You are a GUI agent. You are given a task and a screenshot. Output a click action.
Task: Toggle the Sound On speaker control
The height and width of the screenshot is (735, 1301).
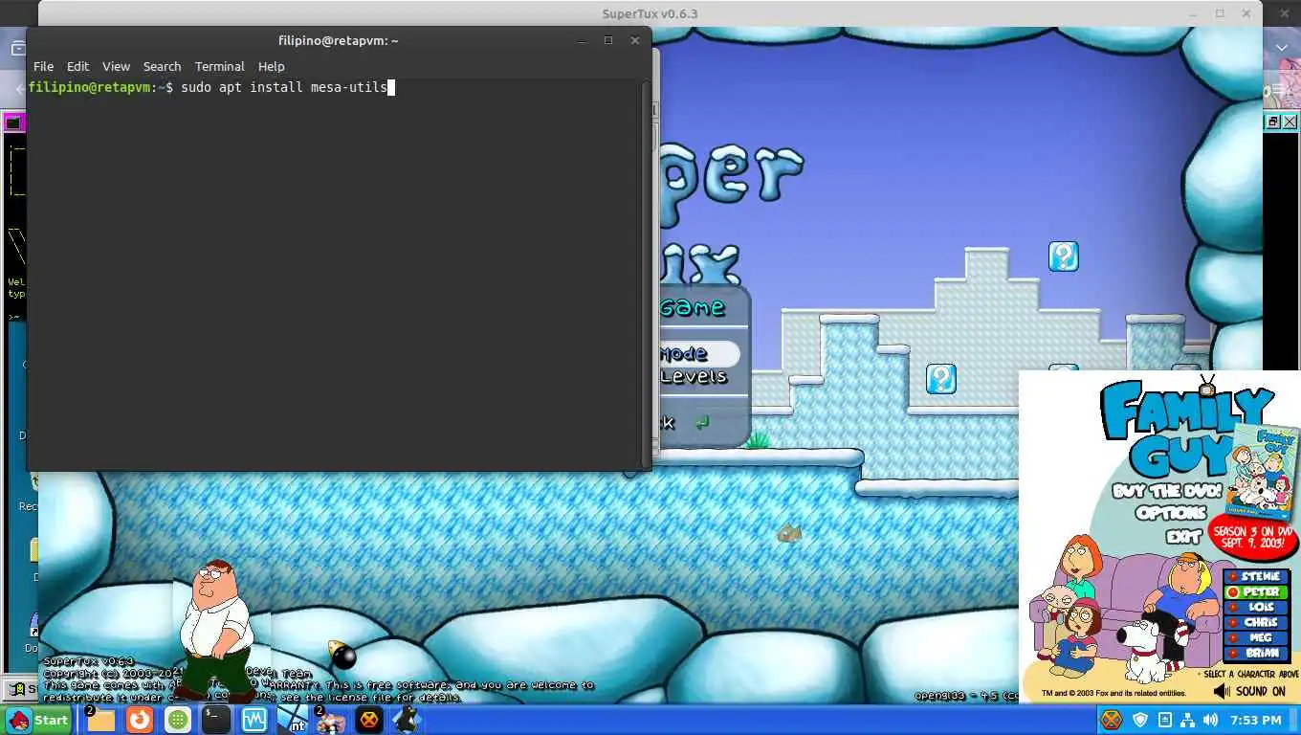coord(1249,691)
